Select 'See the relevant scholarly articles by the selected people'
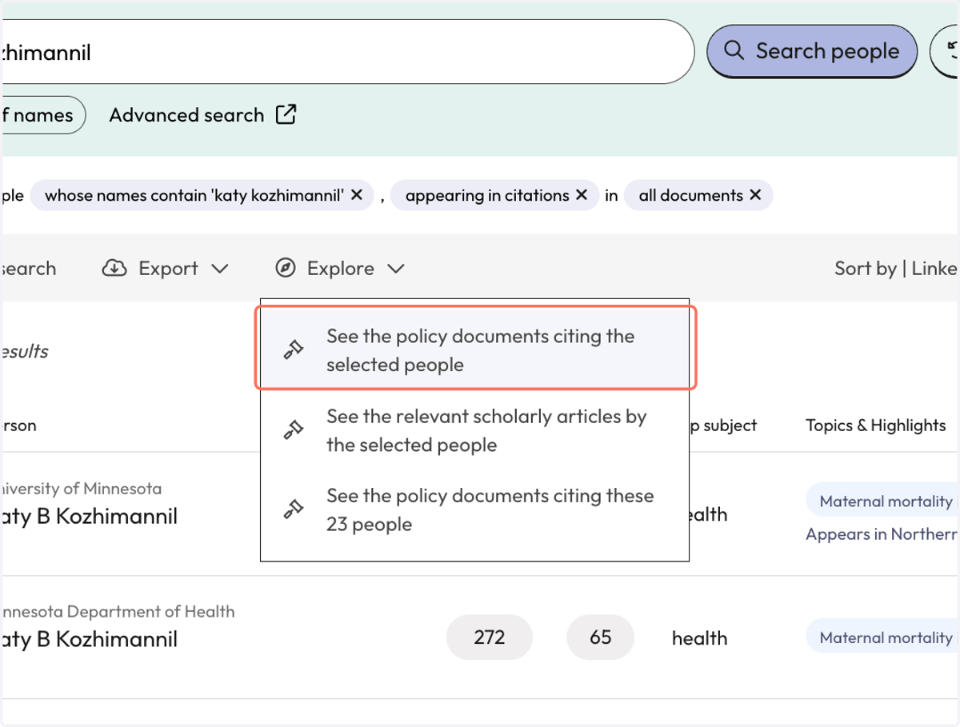The width and height of the screenshot is (960, 727). [x=475, y=431]
